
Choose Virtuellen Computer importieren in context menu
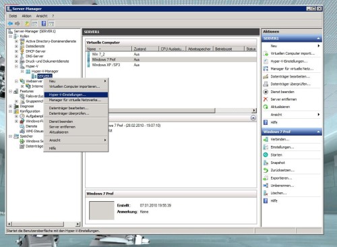click(76, 86)
